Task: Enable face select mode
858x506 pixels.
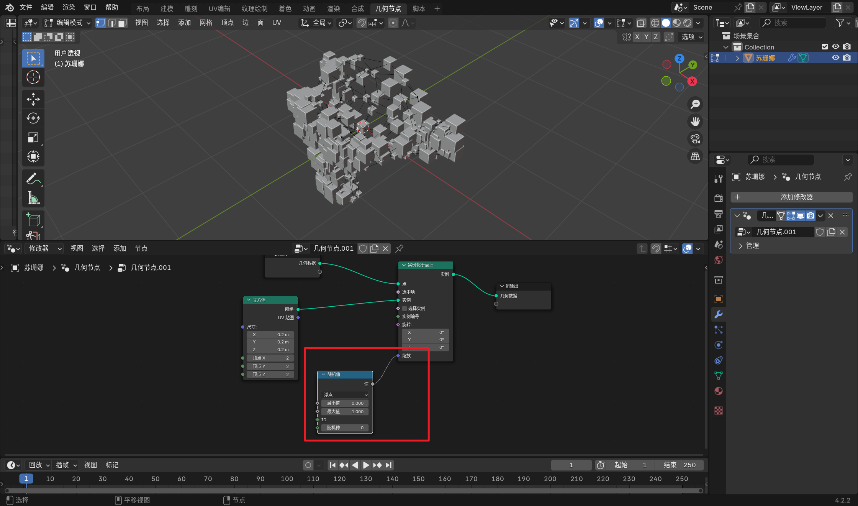Action: pos(122,23)
